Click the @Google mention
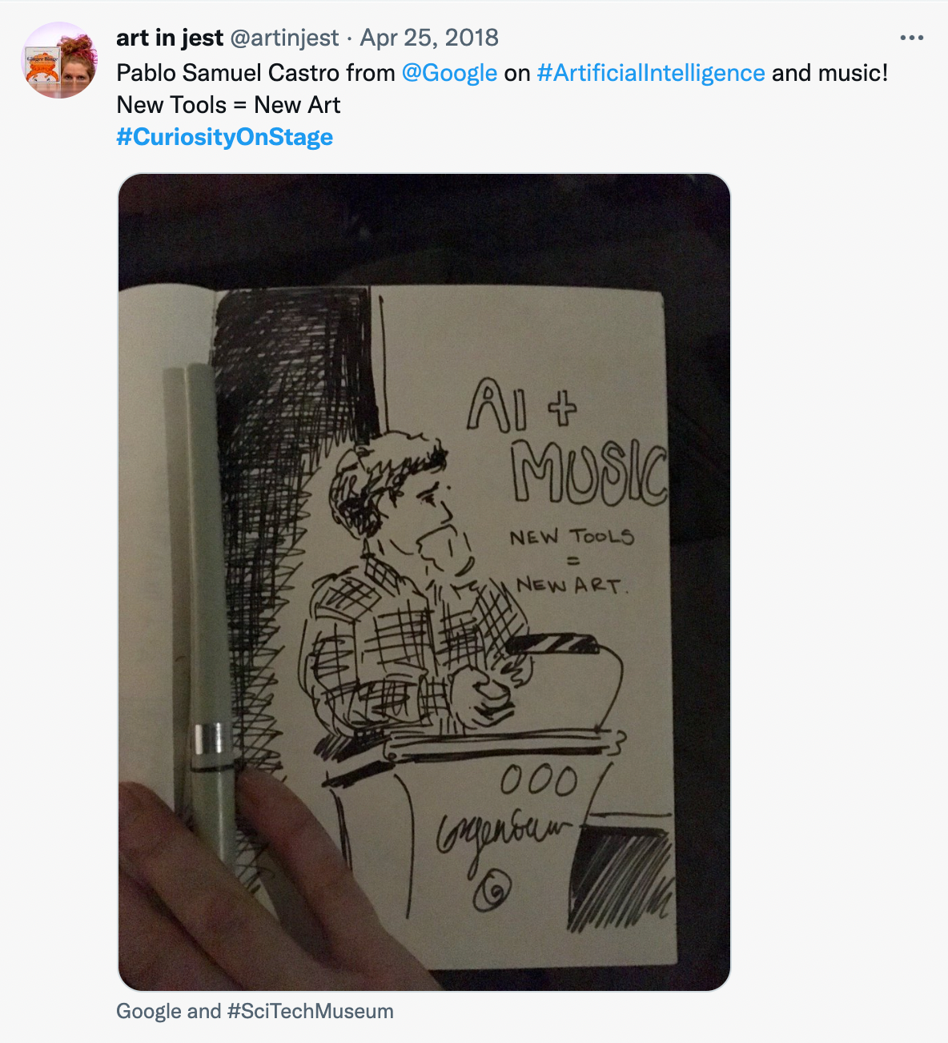Image resolution: width=948 pixels, height=1043 pixels. click(449, 73)
